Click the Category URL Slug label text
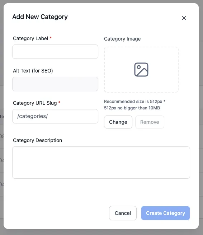This screenshot has height=235, width=203. coord(35,103)
